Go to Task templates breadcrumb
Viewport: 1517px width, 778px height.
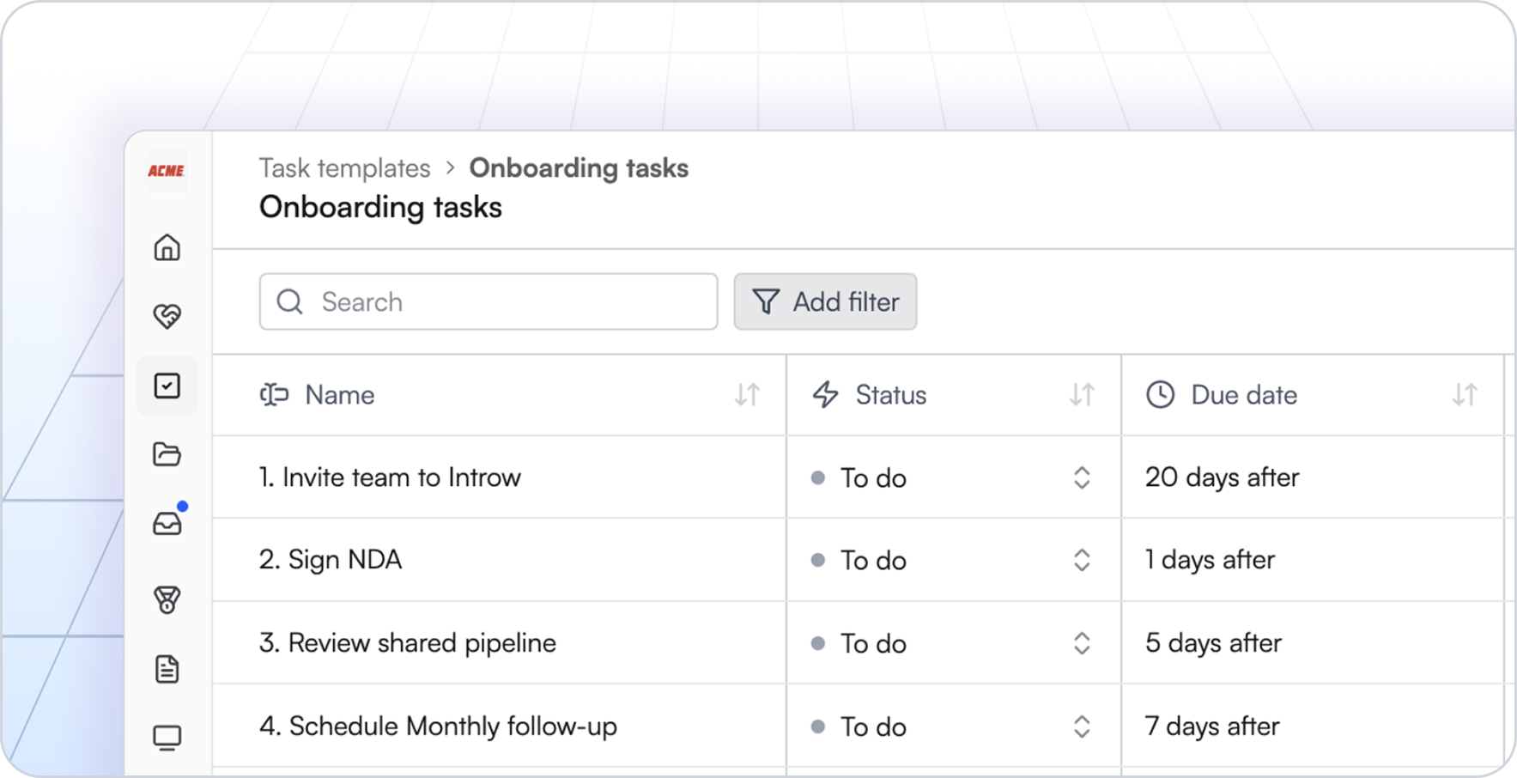tap(344, 168)
